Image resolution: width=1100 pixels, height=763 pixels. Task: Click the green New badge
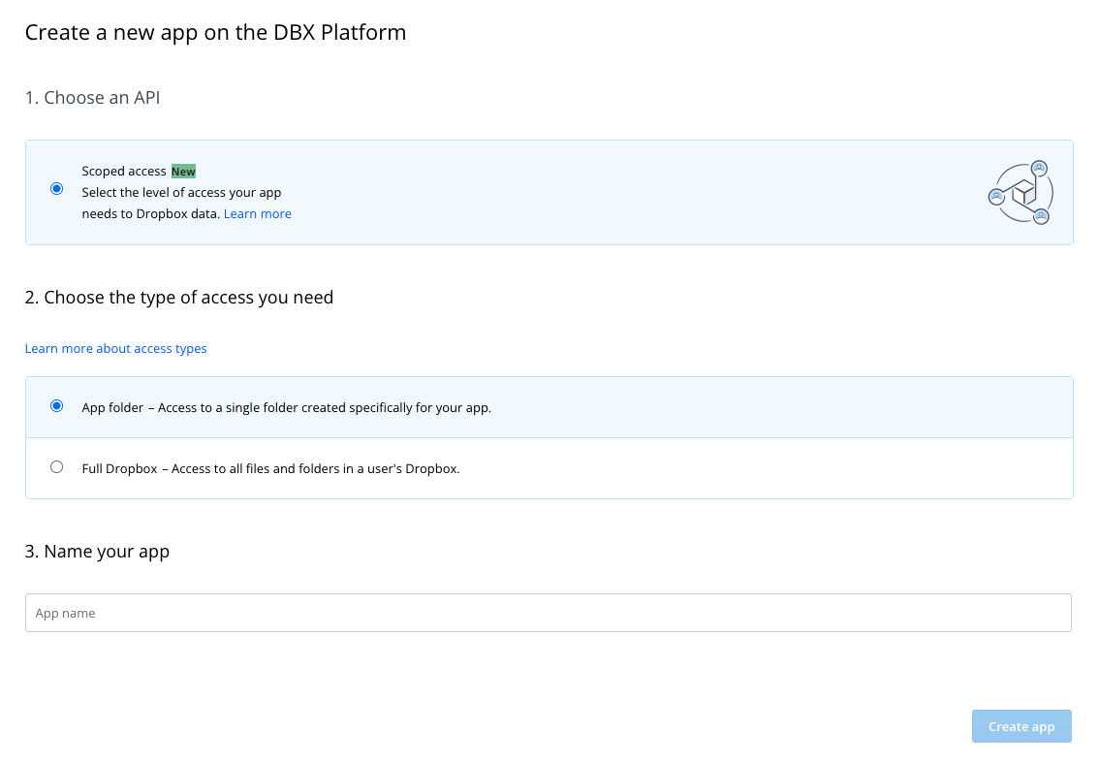[183, 172]
